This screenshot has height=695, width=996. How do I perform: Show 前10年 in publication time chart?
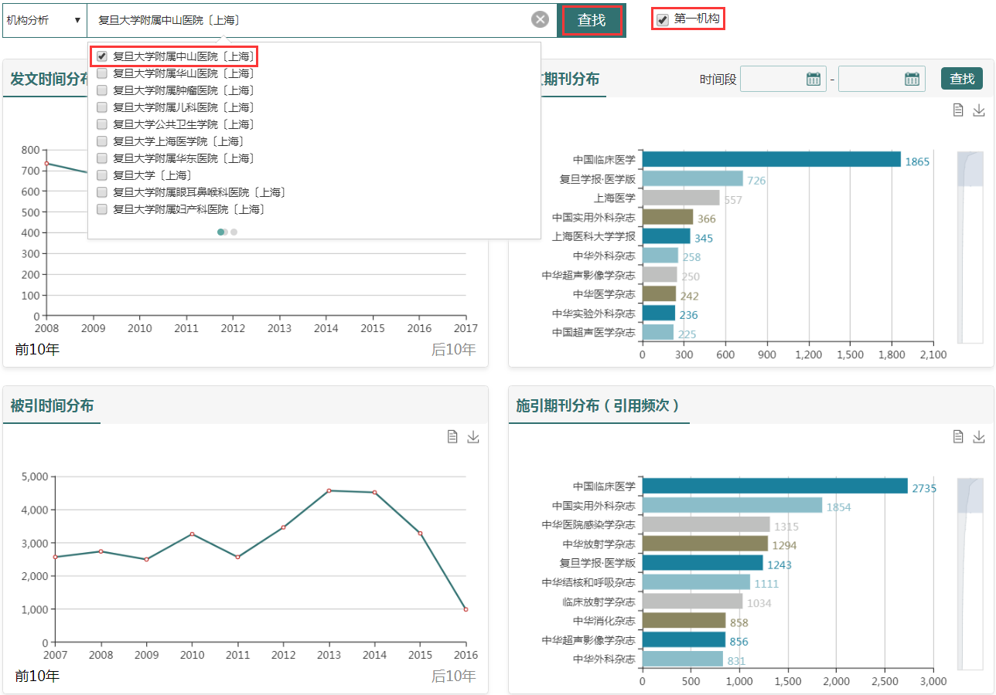tap(37, 350)
